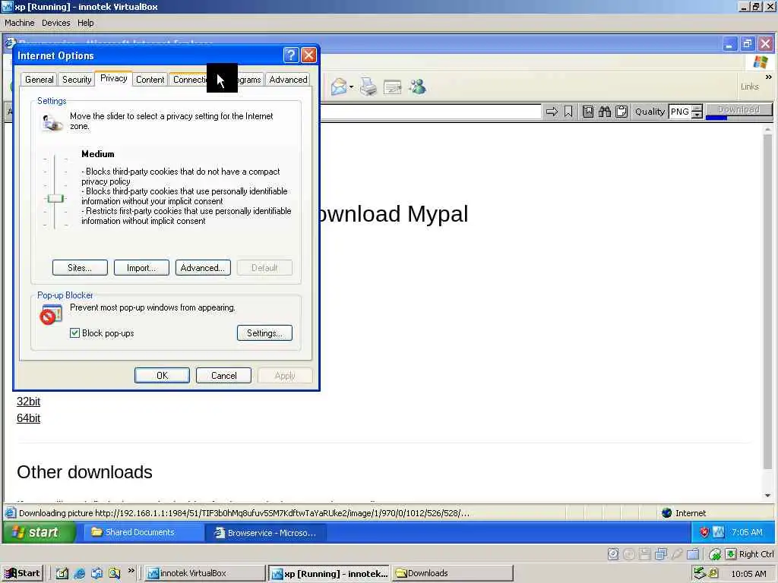Open the VirtualBox Help menu

pyautogui.click(x=85, y=23)
